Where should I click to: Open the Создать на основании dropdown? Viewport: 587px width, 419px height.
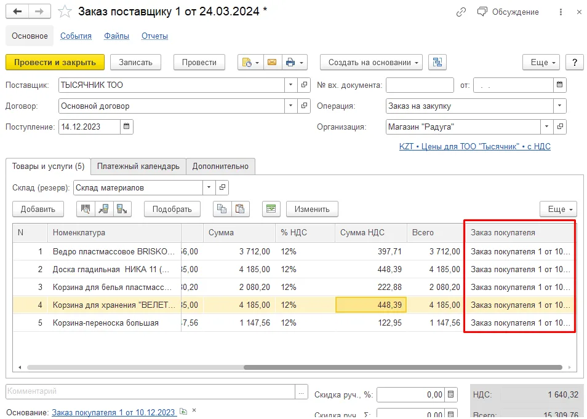coord(371,63)
